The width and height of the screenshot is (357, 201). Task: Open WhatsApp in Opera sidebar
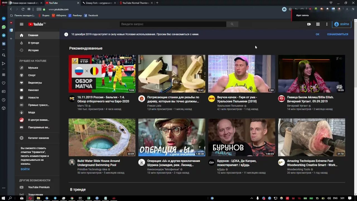click(4, 27)
